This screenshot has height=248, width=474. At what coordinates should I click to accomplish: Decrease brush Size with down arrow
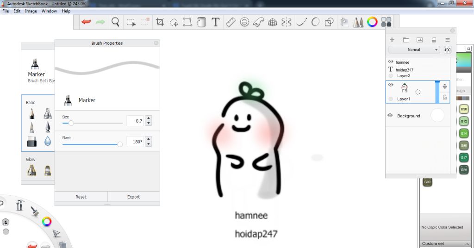[x=149, y=123]
